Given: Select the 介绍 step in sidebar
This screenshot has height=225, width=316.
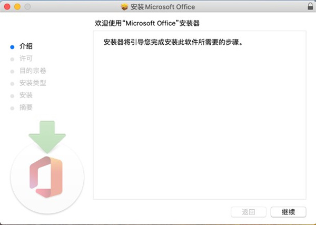Looking at the screenshot, I should tap(26, 46).
